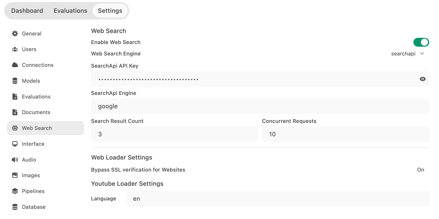439x219 pixels.
Task: Edit the Youtube Loader Language field
Action: [277, 198]
